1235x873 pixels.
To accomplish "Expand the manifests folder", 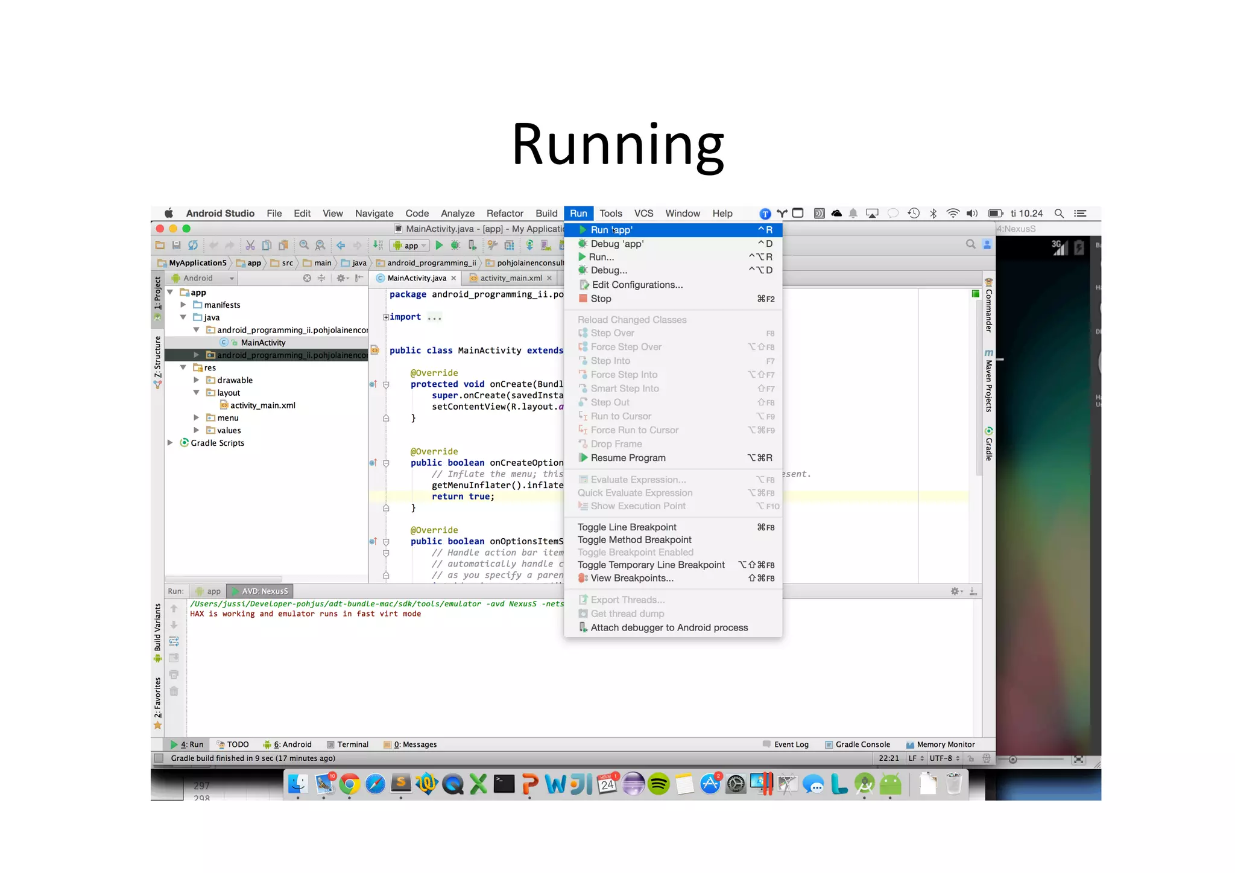I will pos(183,305).
